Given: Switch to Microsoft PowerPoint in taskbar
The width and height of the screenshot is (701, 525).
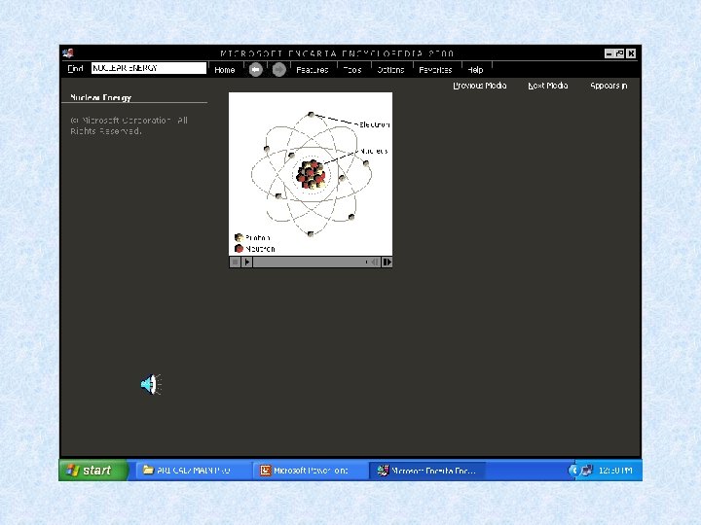Looking at the screenshot, I should coord(310,471).
